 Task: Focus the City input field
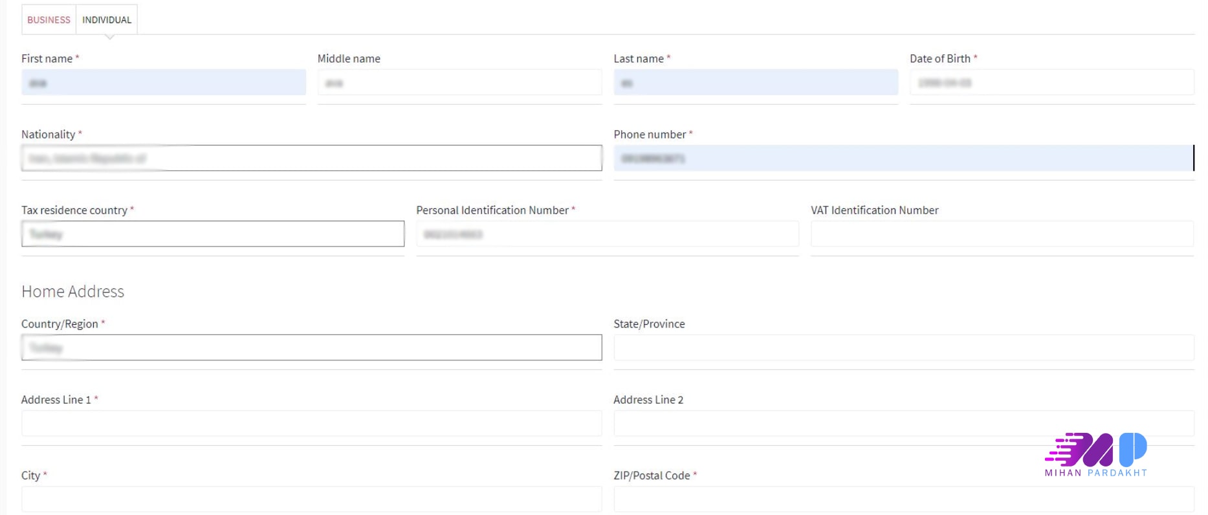[x=311, y=499]
